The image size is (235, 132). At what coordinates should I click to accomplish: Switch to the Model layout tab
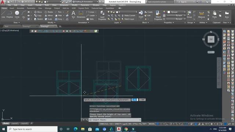(x=6, y=123)
